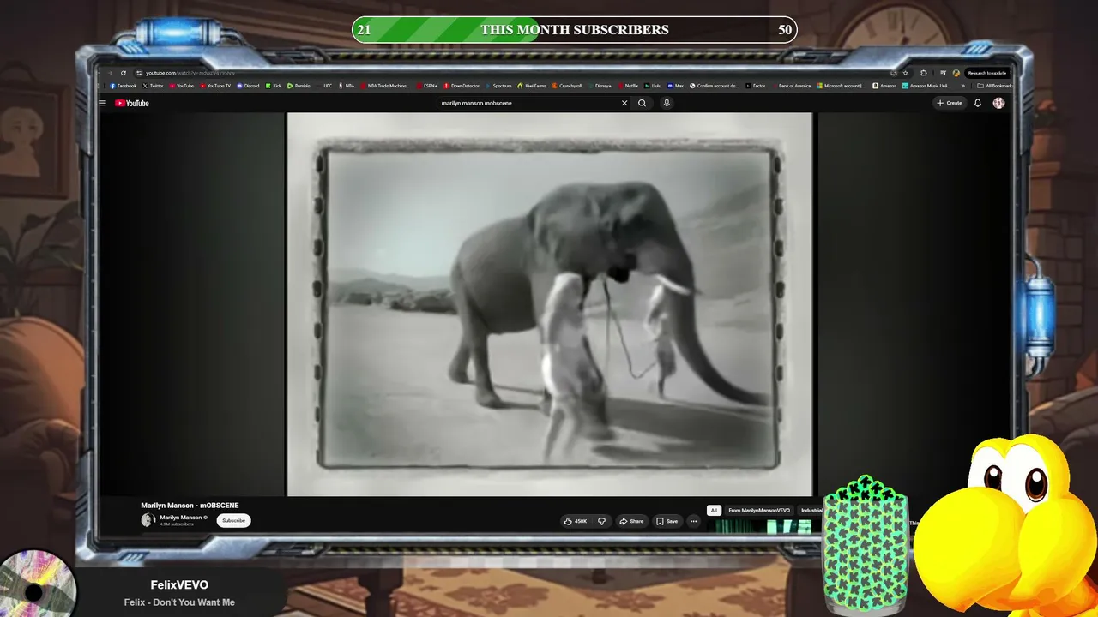Open the Spectrum bookmark

tap(498, 86)
